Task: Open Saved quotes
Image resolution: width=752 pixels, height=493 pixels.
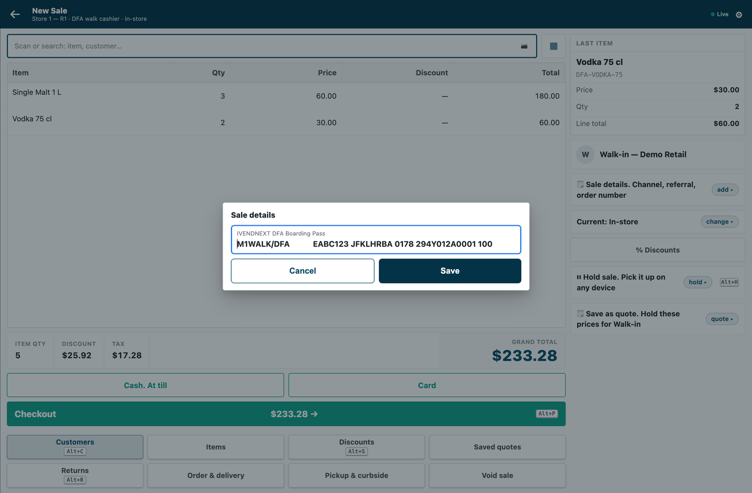Action: pyautogui.click(x=497, y=447)
